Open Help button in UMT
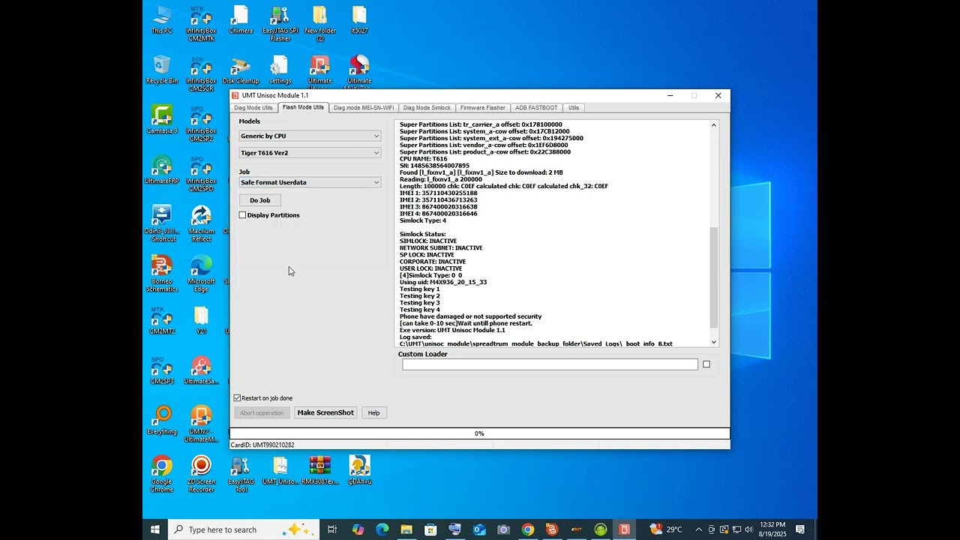960x540 pixels. [x=373, y=412]
